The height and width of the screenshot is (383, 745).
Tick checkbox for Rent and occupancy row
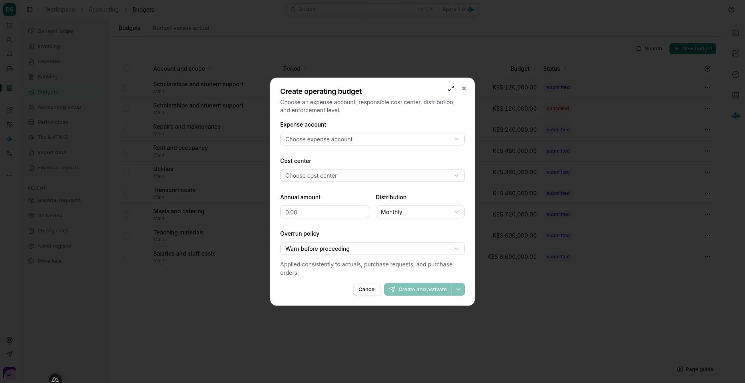coord(126,151)
